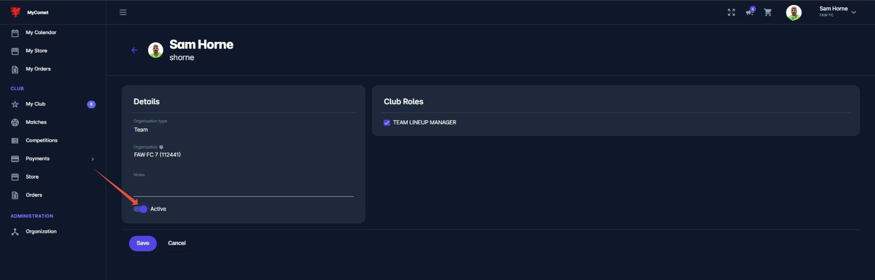Image resolution: width=875 pixels, height=280 pixels.
Task: Click the hamburger menu icon
Action: pyautogui.click(x=123, y=13)
